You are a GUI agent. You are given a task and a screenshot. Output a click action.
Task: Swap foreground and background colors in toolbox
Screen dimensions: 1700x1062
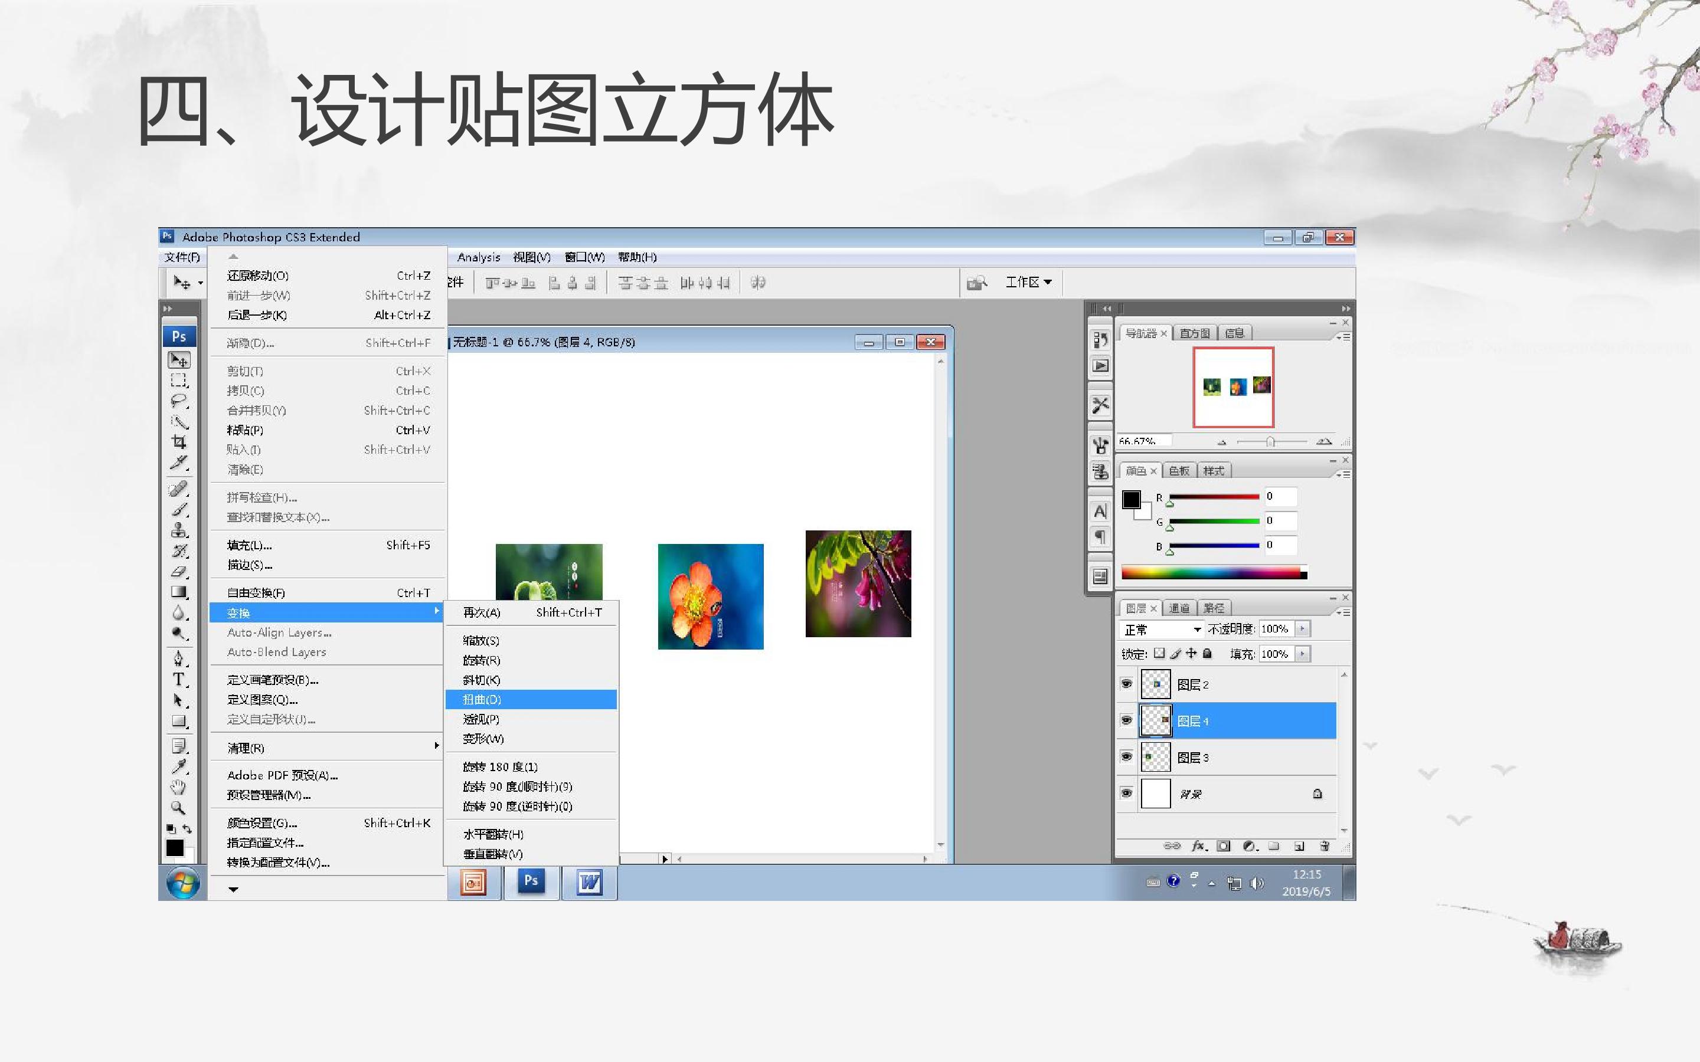[187, 829]
